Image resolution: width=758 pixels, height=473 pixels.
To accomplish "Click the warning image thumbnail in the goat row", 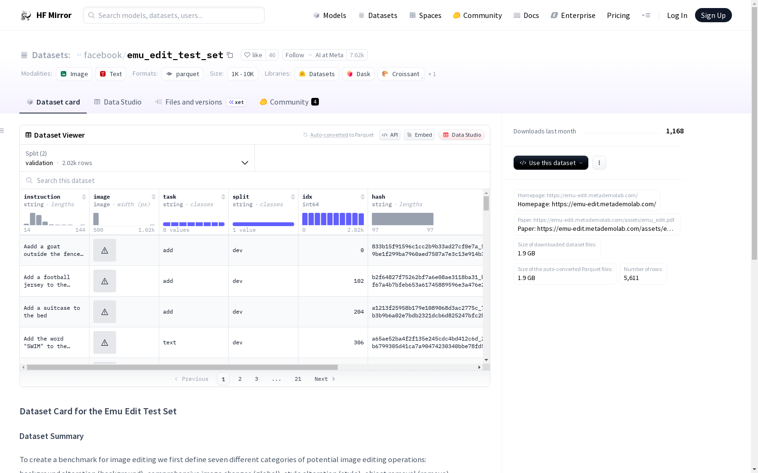I will (x=105, y=250).
